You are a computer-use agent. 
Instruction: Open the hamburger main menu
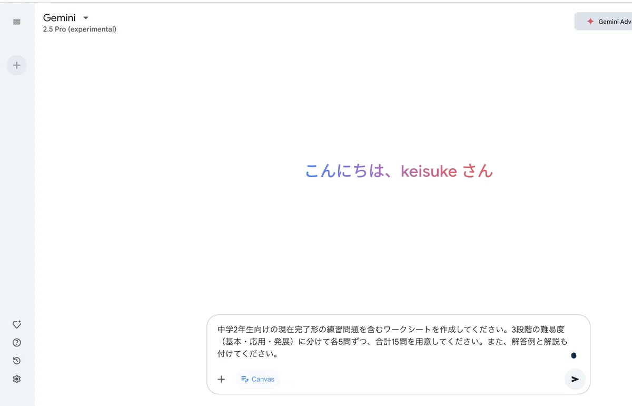[x=17, y=22]
